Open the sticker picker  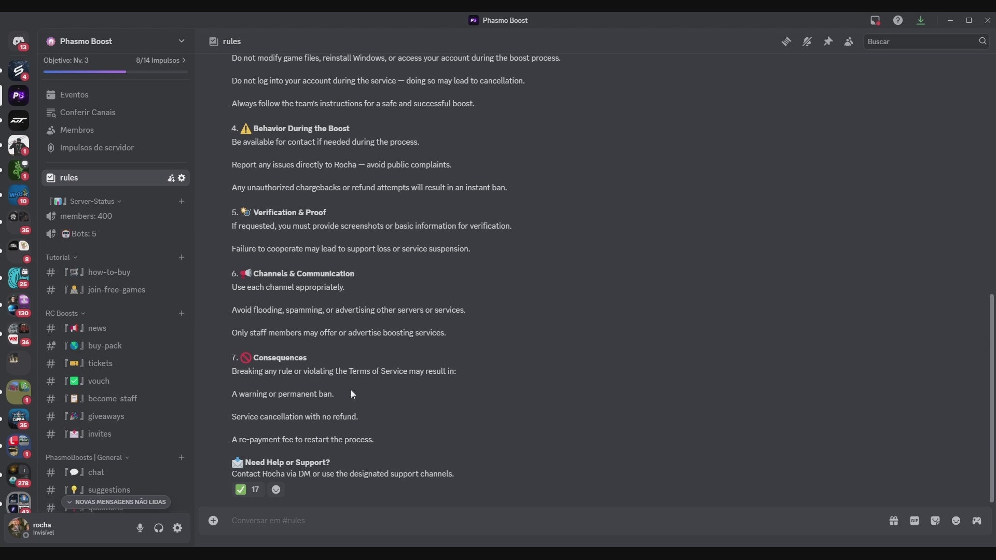click(x=935, y=521)
